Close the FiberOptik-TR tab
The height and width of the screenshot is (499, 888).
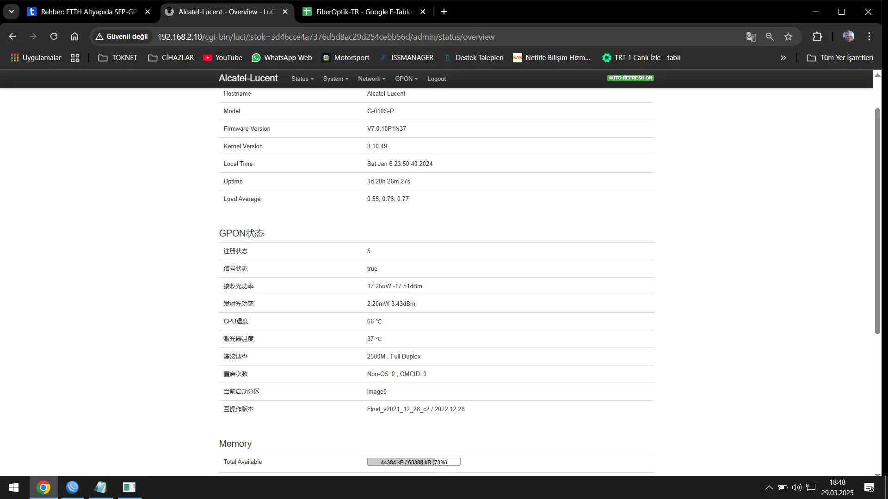pyautogui.click(x=423, y=12)
